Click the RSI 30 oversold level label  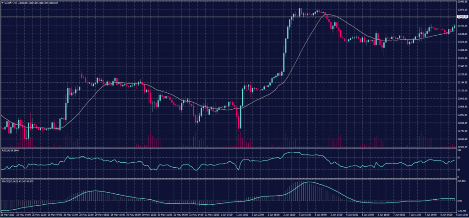tap(458, 170)
